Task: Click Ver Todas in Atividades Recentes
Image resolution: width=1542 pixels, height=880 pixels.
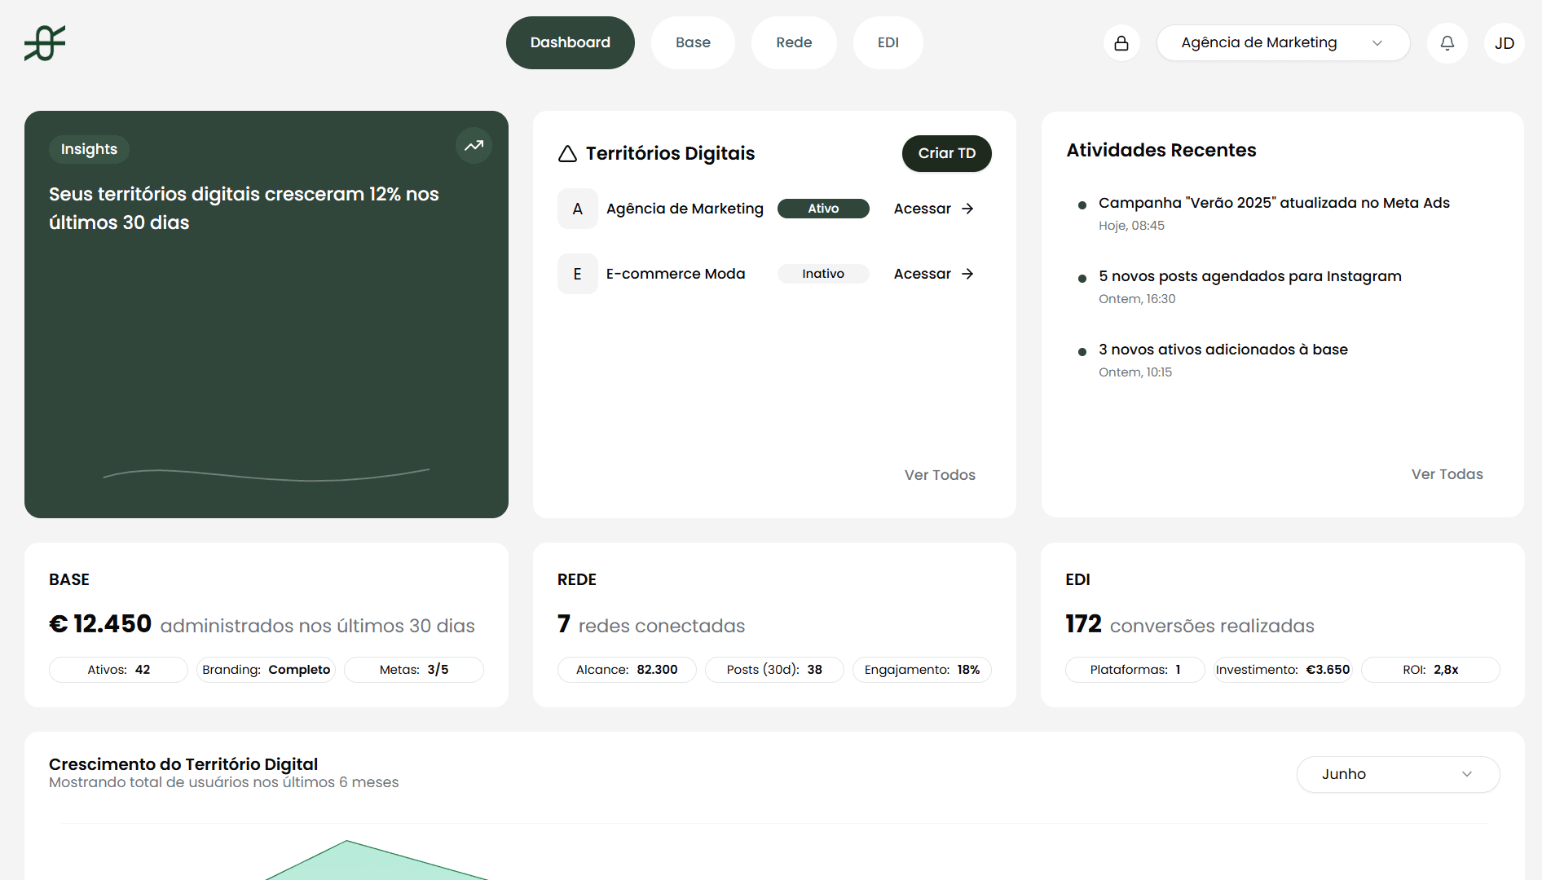Action: pyautogui.click(x=1447, y=473)
